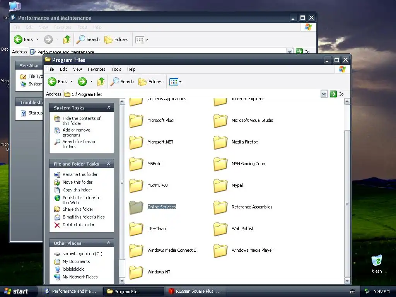Click the C:\Program Files address field
Screen dimensions: 396x297
(192, 94)
